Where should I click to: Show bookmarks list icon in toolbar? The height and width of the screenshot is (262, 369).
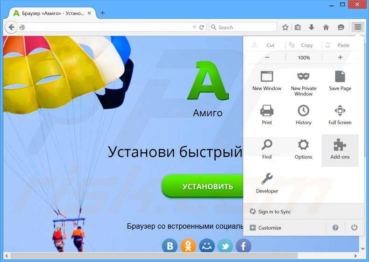(298, 27)
